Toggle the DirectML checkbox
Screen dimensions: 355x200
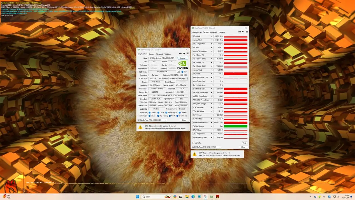pos(180,112)
